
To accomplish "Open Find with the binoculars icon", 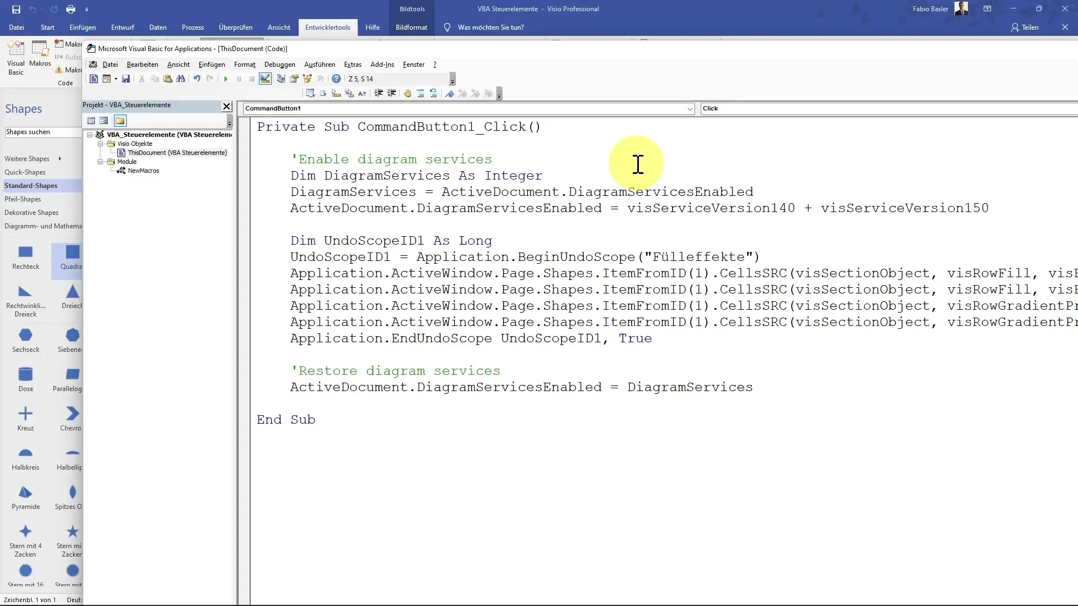I will coord(180,79).
